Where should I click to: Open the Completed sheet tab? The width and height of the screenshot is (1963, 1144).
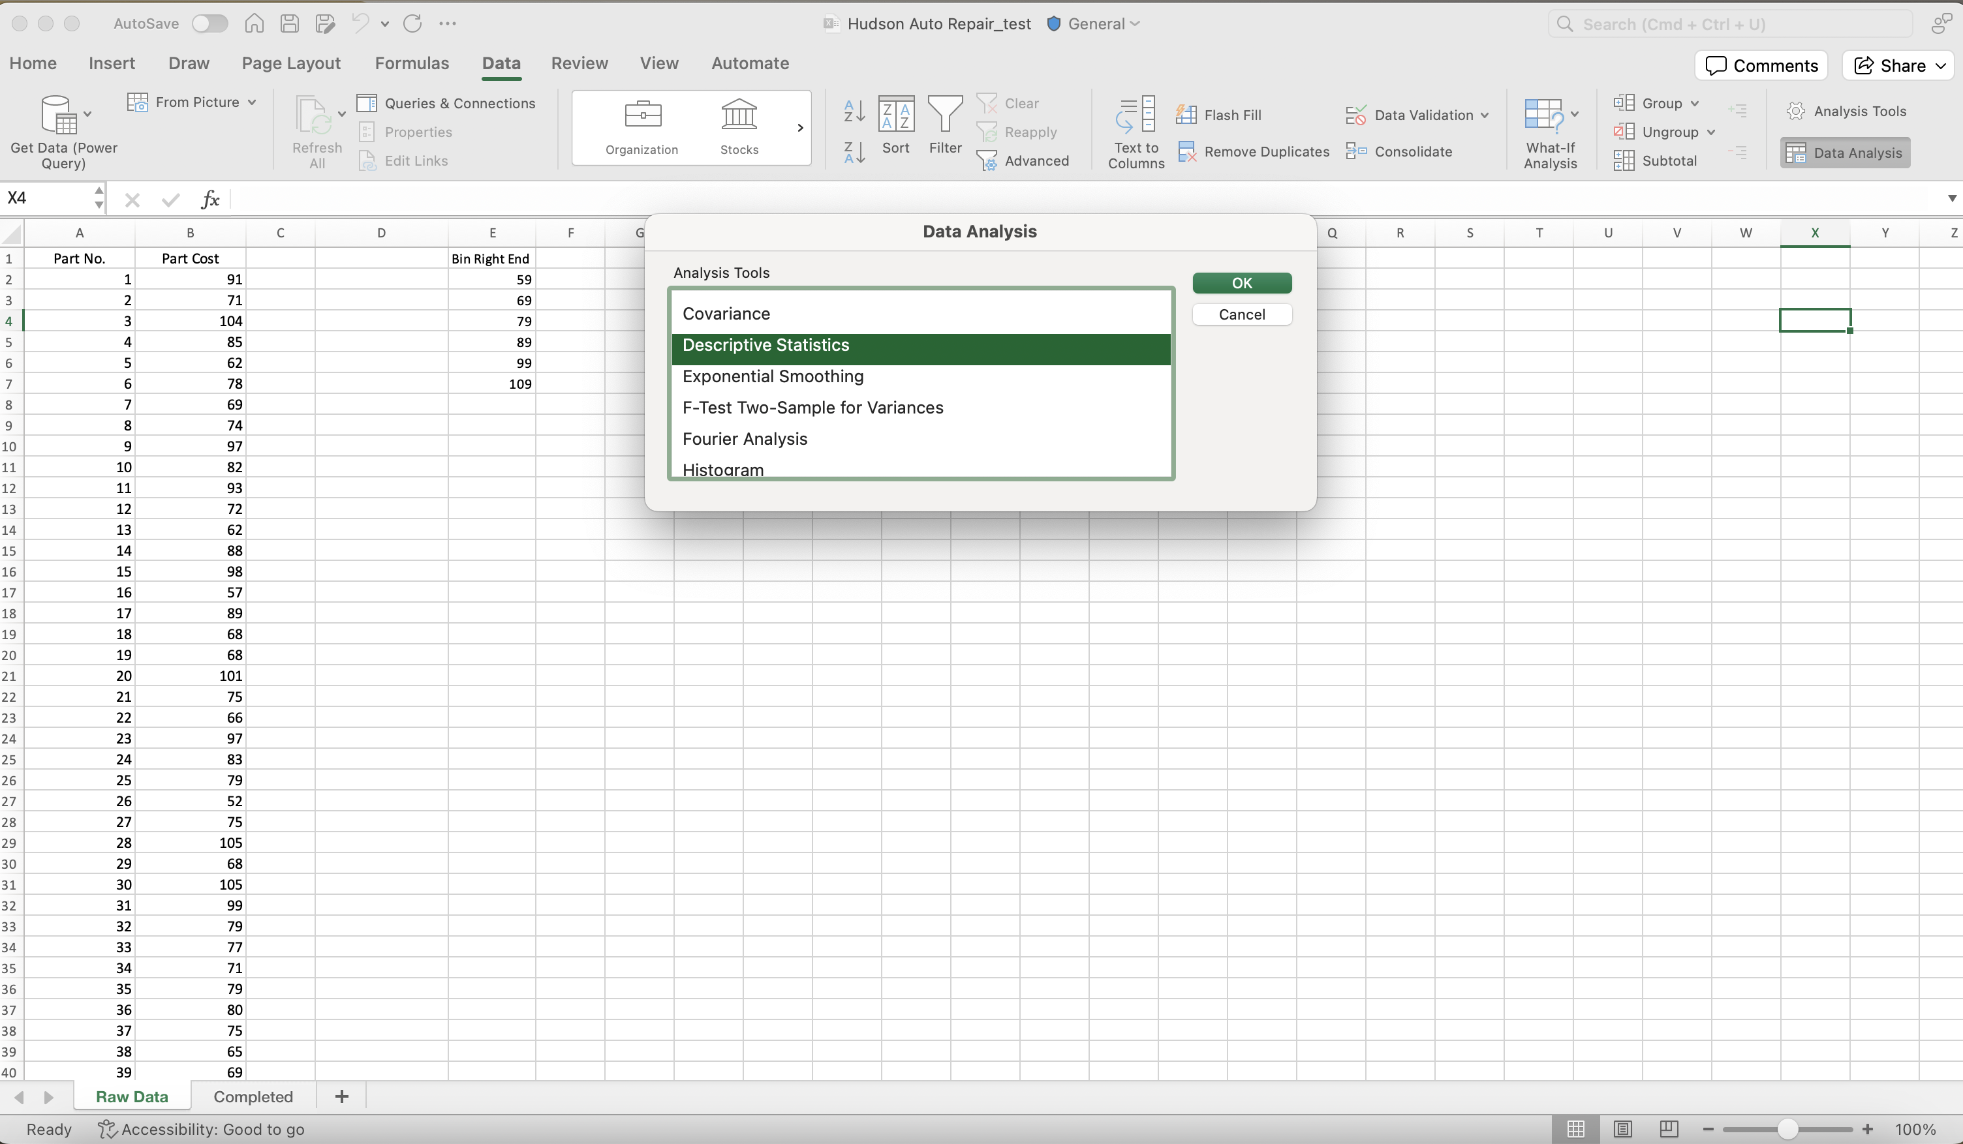pyautogui.click(x=253, y=1096)
